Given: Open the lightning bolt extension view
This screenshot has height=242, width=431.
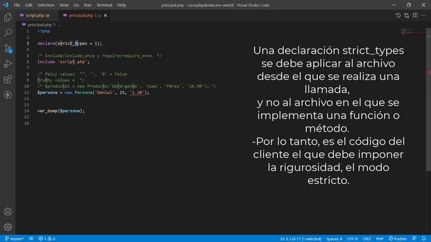Looking at the screenshot, I should (x=7, y=95).
